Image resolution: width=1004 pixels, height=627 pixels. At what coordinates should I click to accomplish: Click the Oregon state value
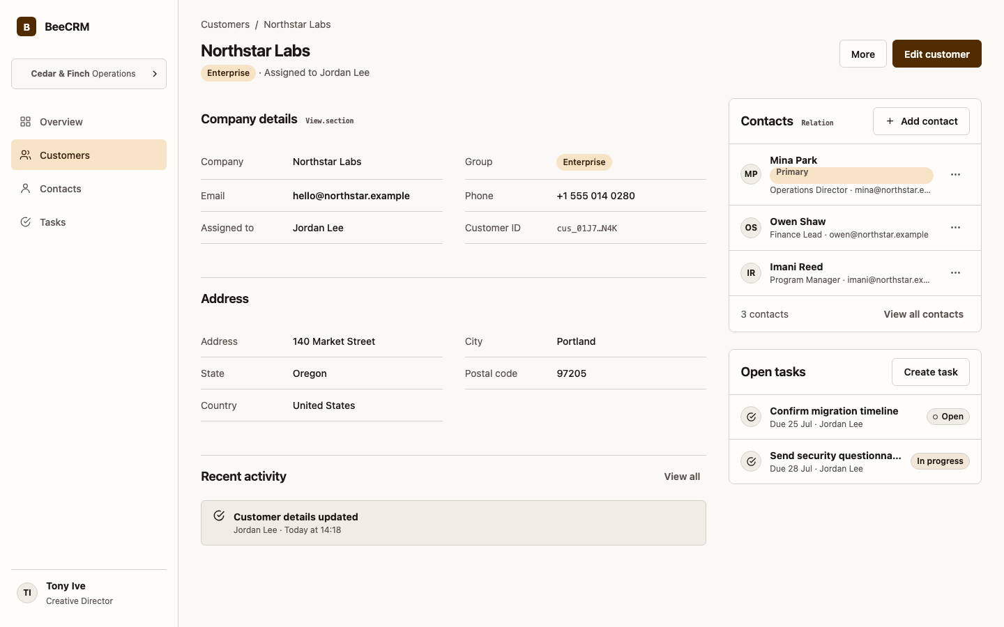(x=310, y=373)
